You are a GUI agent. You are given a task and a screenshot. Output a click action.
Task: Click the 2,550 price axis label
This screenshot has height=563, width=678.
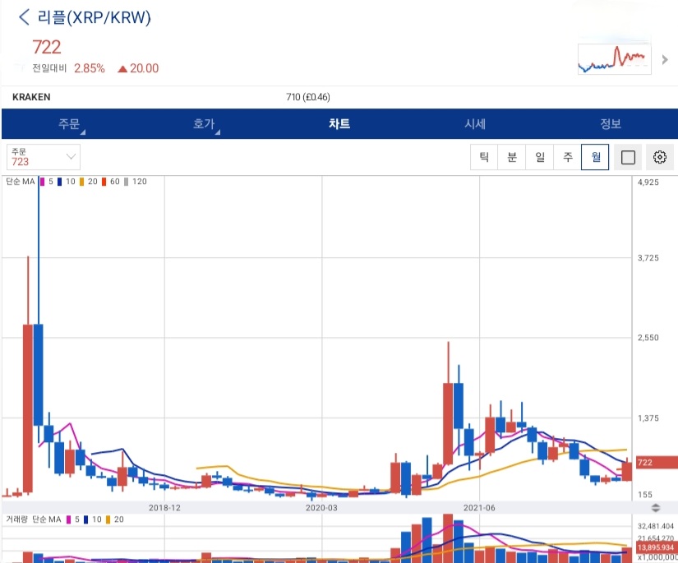pos(648,338)
